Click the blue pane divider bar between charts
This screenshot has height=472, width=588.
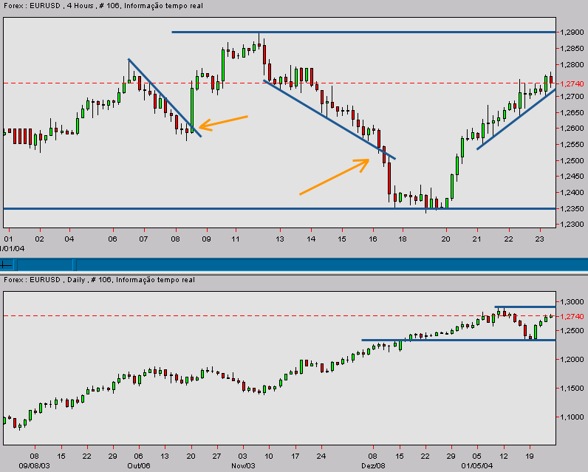294,265
